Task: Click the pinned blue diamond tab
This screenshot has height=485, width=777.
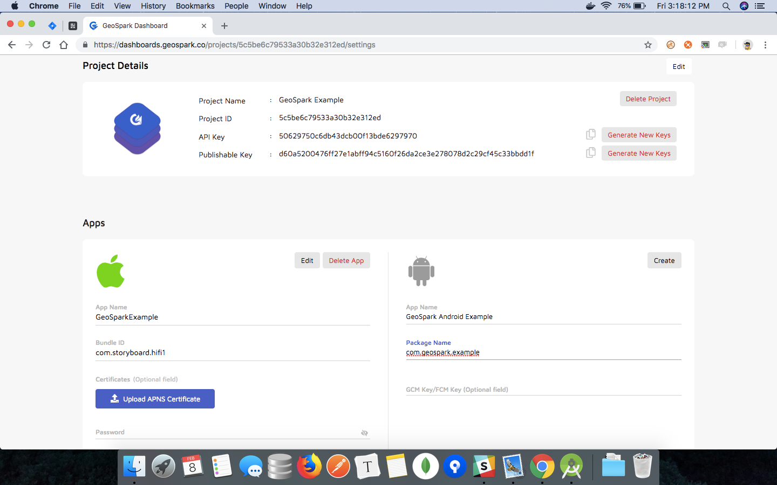Action: coord(52,26)
